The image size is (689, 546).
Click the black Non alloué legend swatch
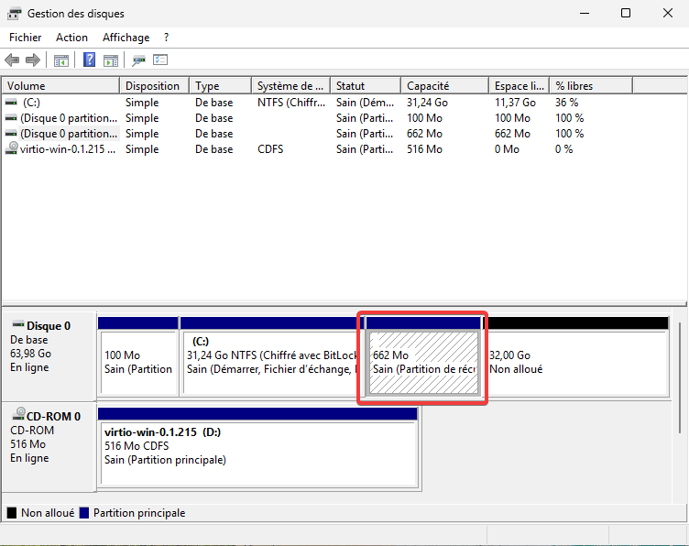click(12, 513)
